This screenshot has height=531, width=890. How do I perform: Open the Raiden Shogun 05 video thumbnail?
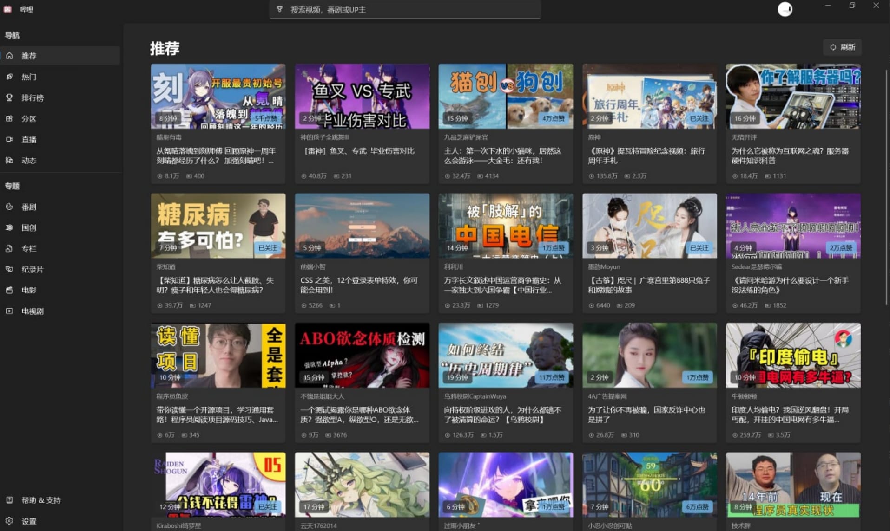click(x=218, y=485)
